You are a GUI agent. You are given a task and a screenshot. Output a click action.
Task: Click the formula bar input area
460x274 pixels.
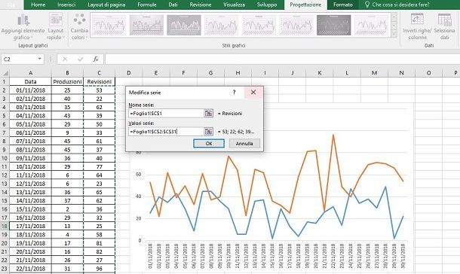(282, 59)
